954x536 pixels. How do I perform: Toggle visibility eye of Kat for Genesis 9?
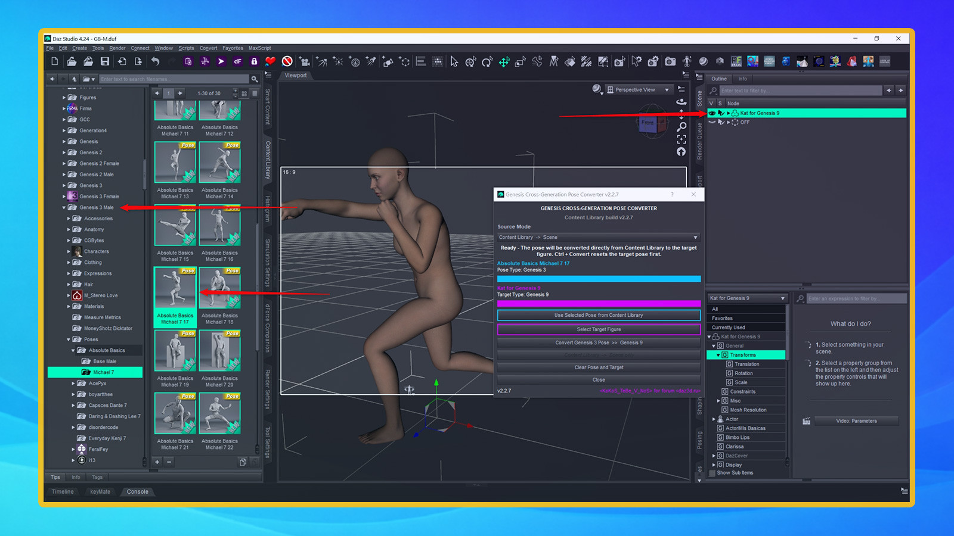tap(712, 113)
